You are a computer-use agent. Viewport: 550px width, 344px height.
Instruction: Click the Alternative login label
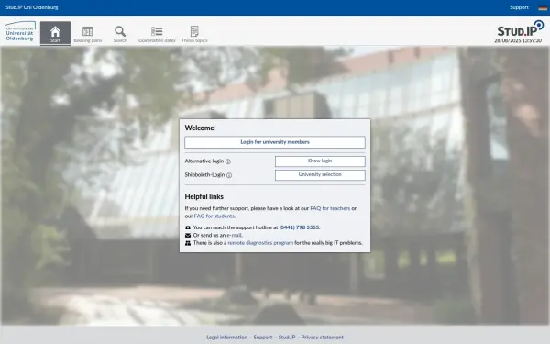[x=204, y=161]
